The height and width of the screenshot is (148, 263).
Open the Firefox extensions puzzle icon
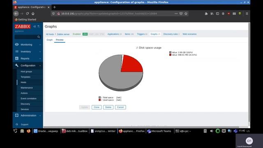pos(206,14)
